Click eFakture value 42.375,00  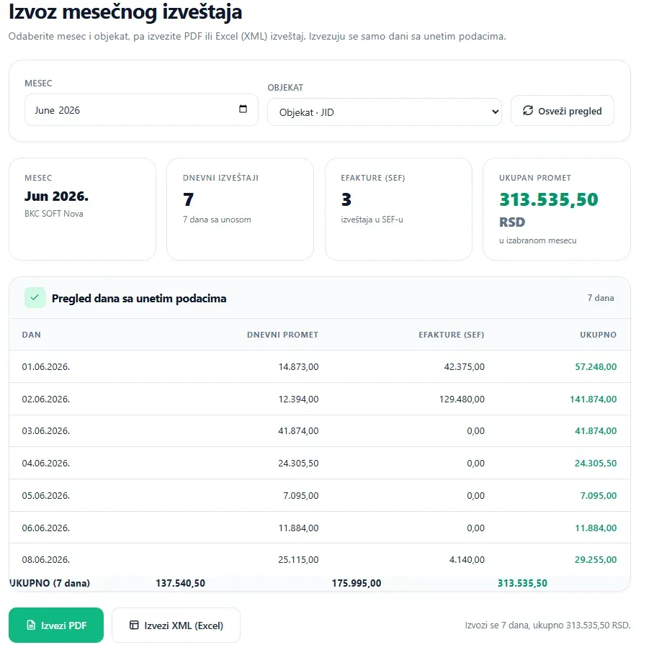click(465, 367)
